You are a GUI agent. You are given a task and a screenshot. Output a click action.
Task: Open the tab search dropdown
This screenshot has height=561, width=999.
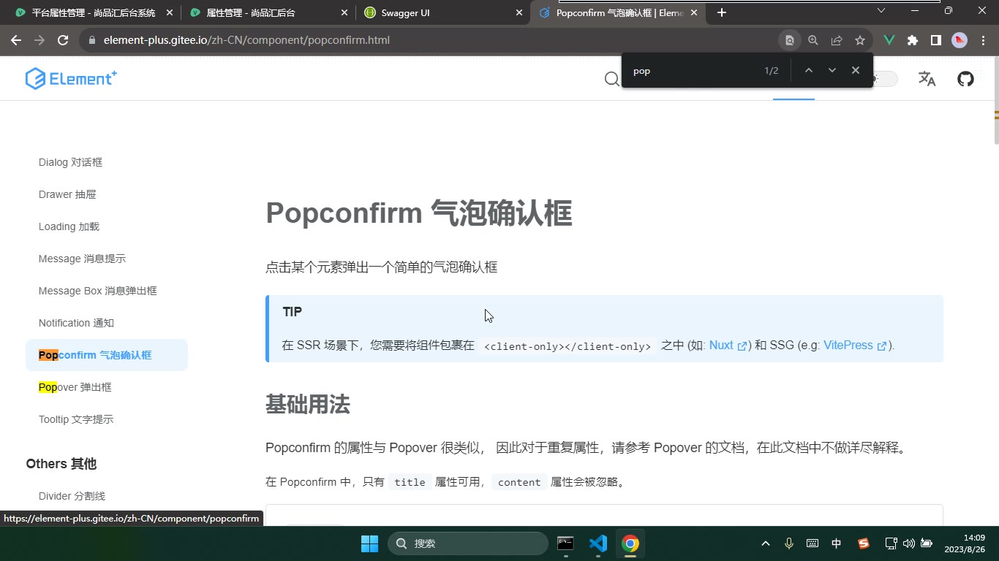(881, 11)
